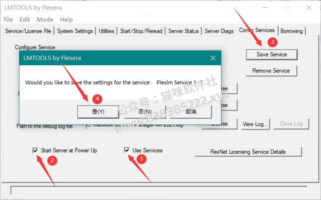Screen dimensions: 321x200
Task: Click the debug log file path field
Action: point(141,126)
